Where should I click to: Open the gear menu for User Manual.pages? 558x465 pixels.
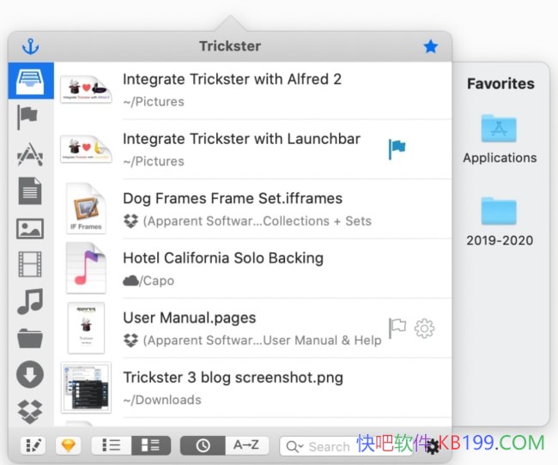pyautogui.click(x=424, y=328)
